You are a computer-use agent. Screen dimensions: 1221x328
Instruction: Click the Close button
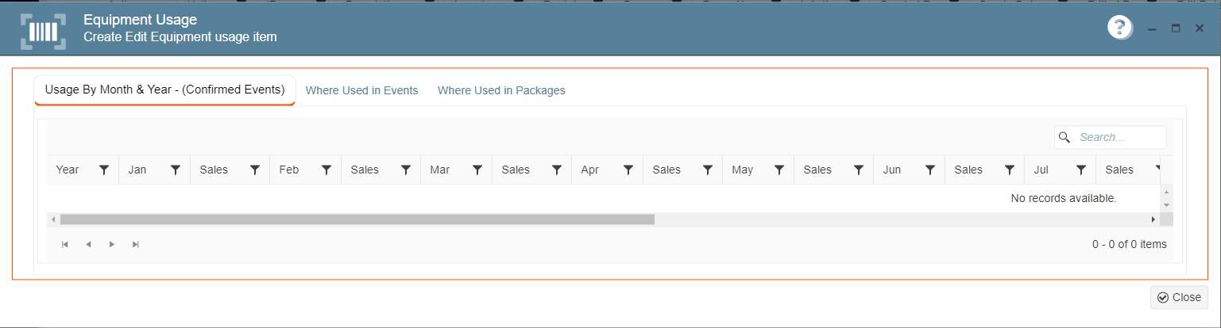click(1179, 297)
